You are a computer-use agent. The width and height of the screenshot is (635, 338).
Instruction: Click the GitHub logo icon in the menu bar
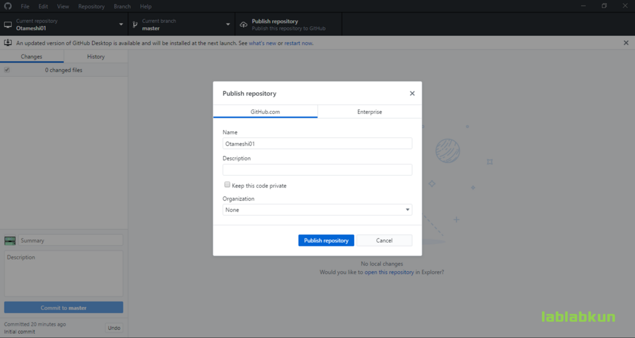[x=7, y=6]
